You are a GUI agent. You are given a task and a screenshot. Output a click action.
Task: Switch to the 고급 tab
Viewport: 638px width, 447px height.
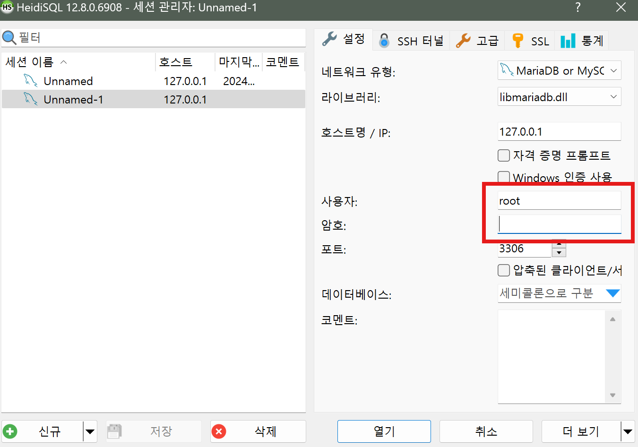(x=477, y=41)
